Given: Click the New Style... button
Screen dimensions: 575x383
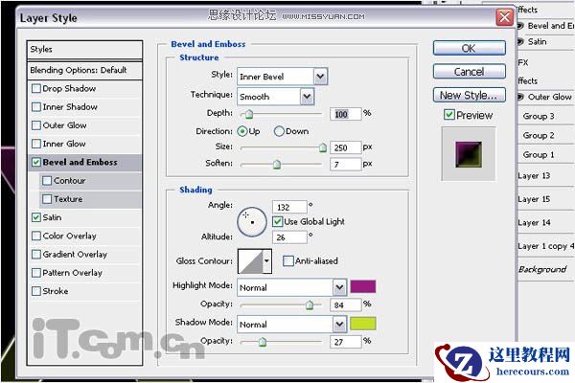Looking at the screenshot, I should tap(469, 96).
